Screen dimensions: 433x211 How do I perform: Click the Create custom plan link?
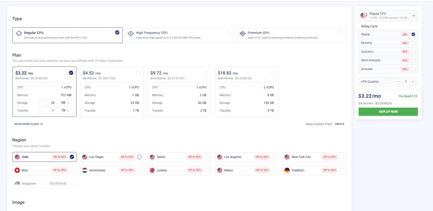pos(339,124)
